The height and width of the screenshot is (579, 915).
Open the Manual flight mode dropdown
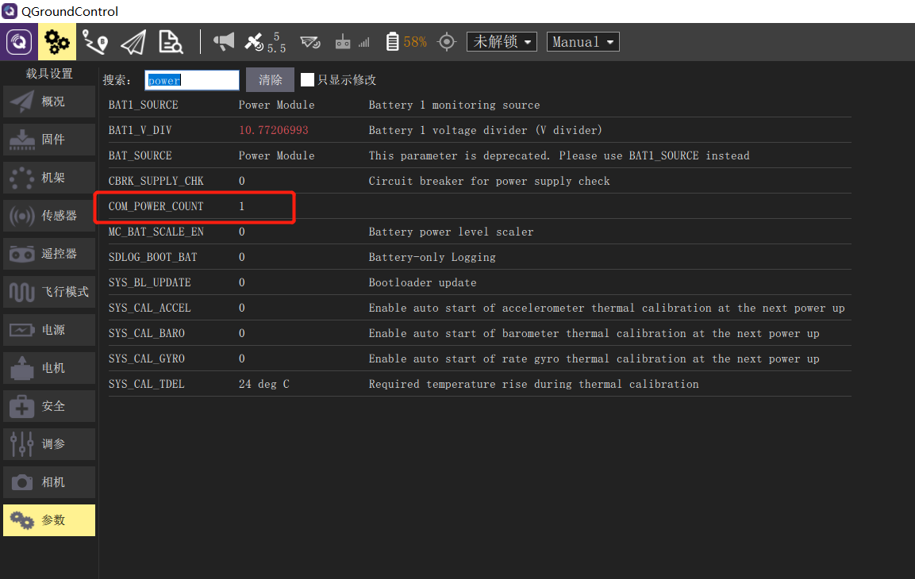tap(582, 41)
